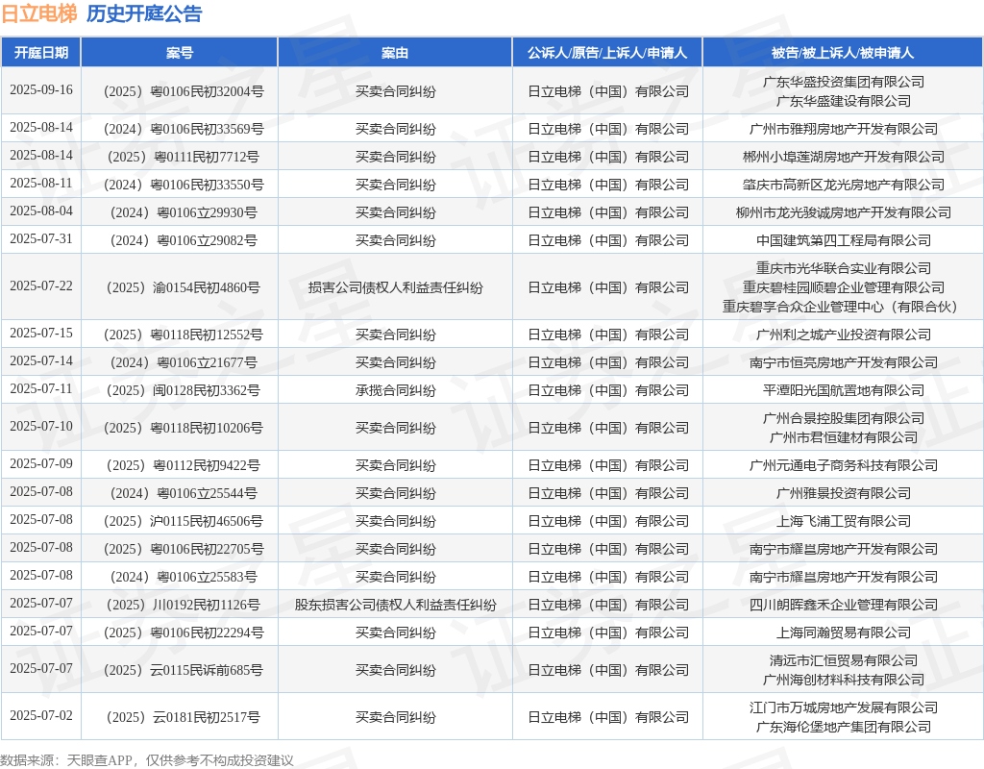This screenshot has height=769, width=984.
Task: Select the 案号 column header
Action: pyautogui.click(x=180, y=53)
